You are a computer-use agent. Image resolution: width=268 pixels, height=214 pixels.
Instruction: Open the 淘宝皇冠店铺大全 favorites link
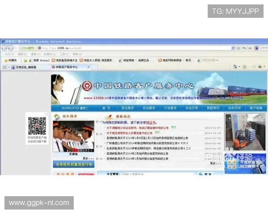tap(64, 61)
